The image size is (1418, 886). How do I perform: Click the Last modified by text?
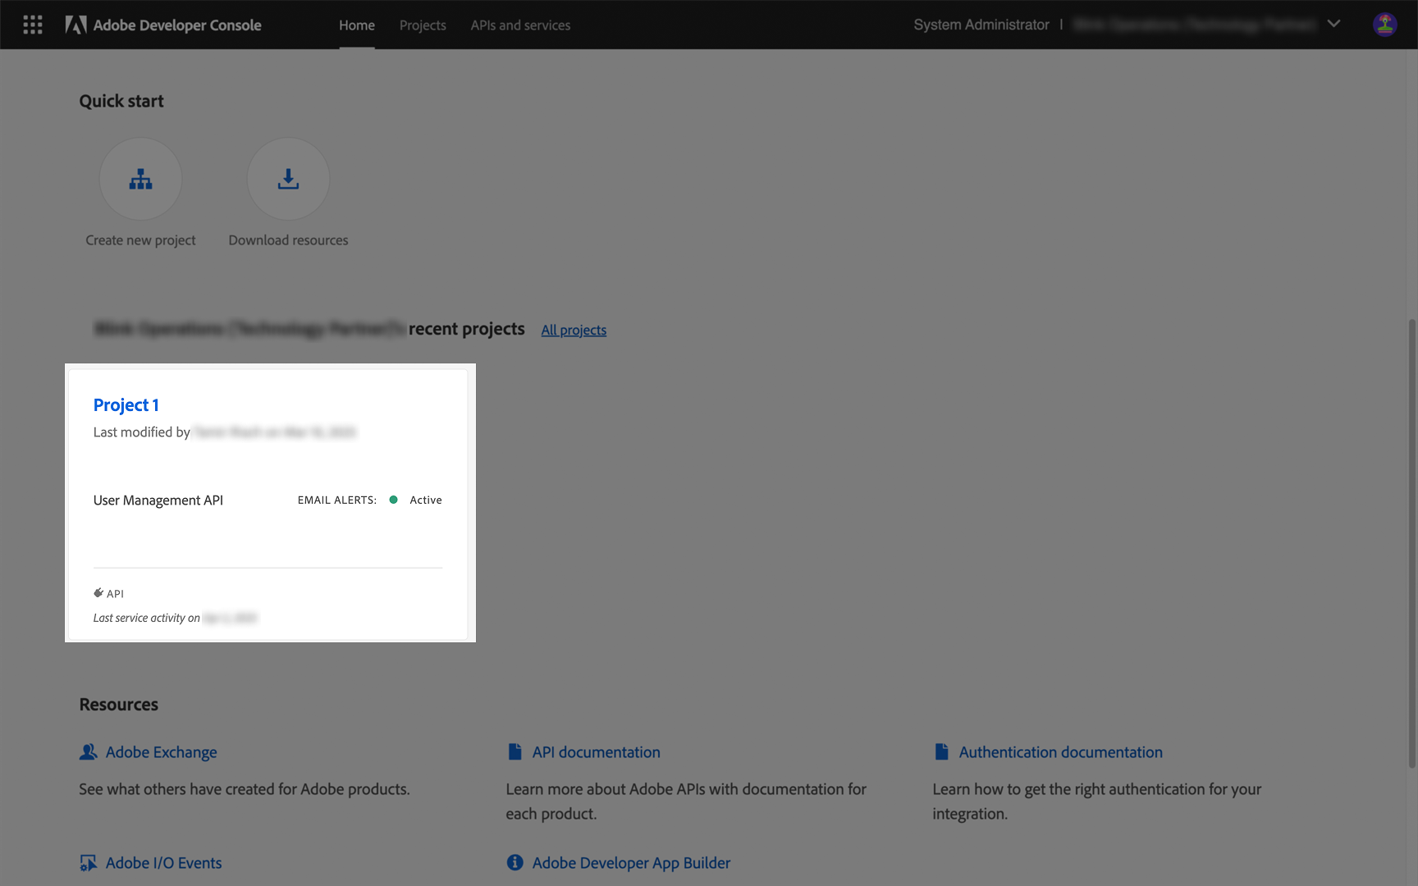[x=142, y=432]
